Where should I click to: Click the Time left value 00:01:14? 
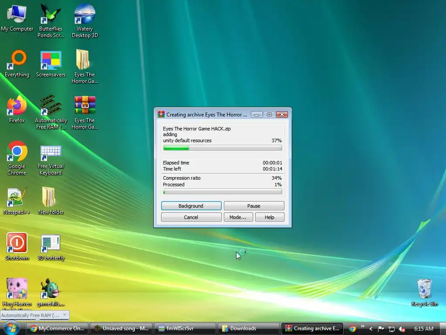pos(273,169)
